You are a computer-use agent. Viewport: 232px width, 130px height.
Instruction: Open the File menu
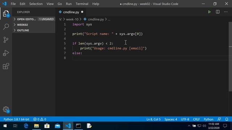[x=13, y=4]
